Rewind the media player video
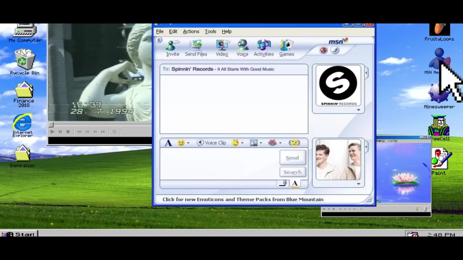Viewport: 463px width, 260px height. coord(87,132)
